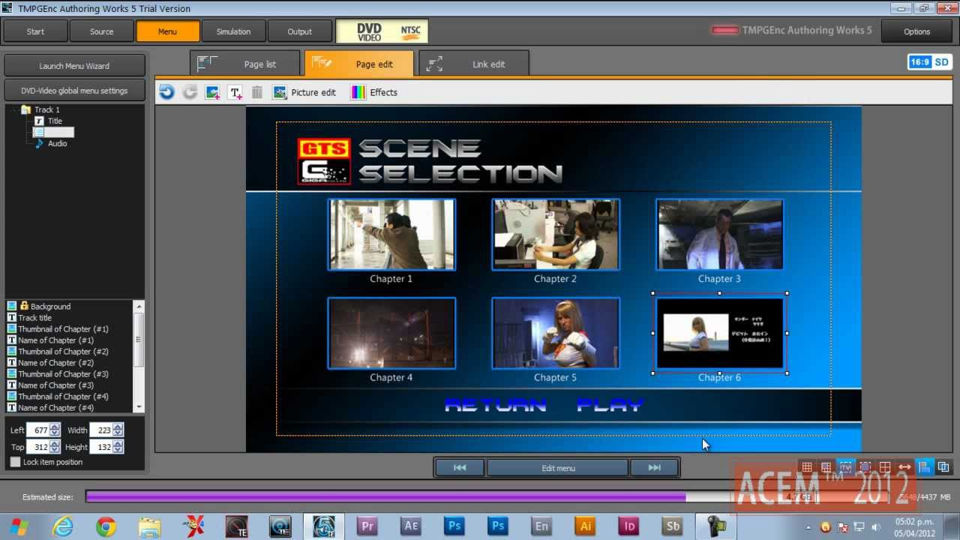Open Adobe Premiere from the taskbar
The image size is (960, 540).
[367, 526]
